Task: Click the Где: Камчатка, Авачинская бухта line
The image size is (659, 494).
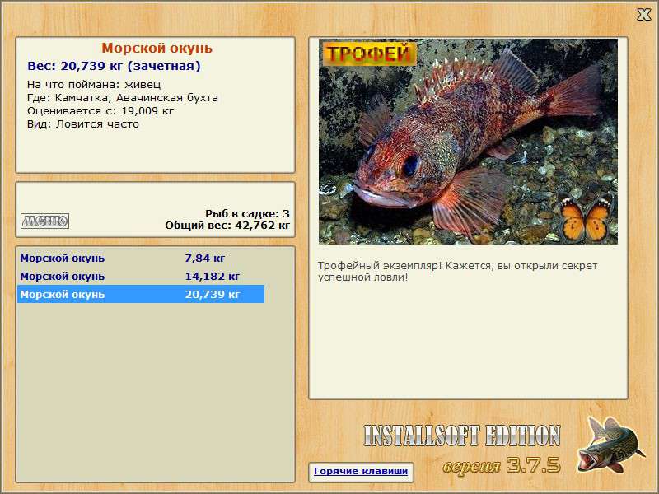Action: [123, 98]
